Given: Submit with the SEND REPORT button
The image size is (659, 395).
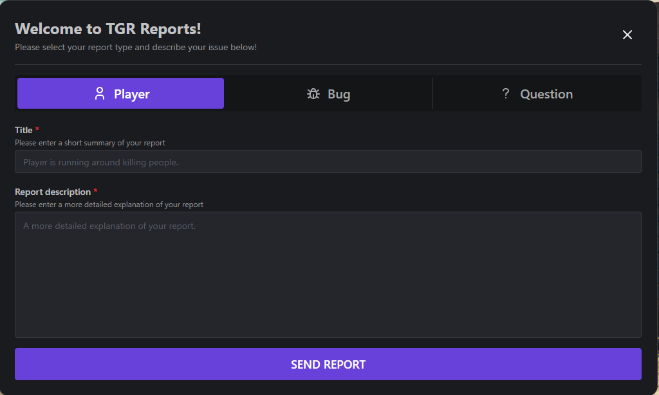Looking at the screenshot, I should click(328, 364).
